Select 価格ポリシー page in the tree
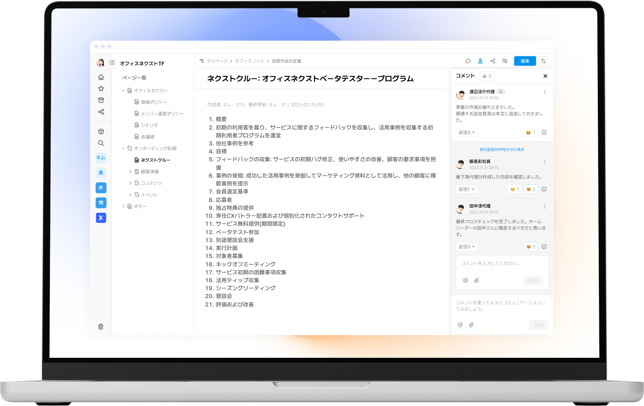 154,102
